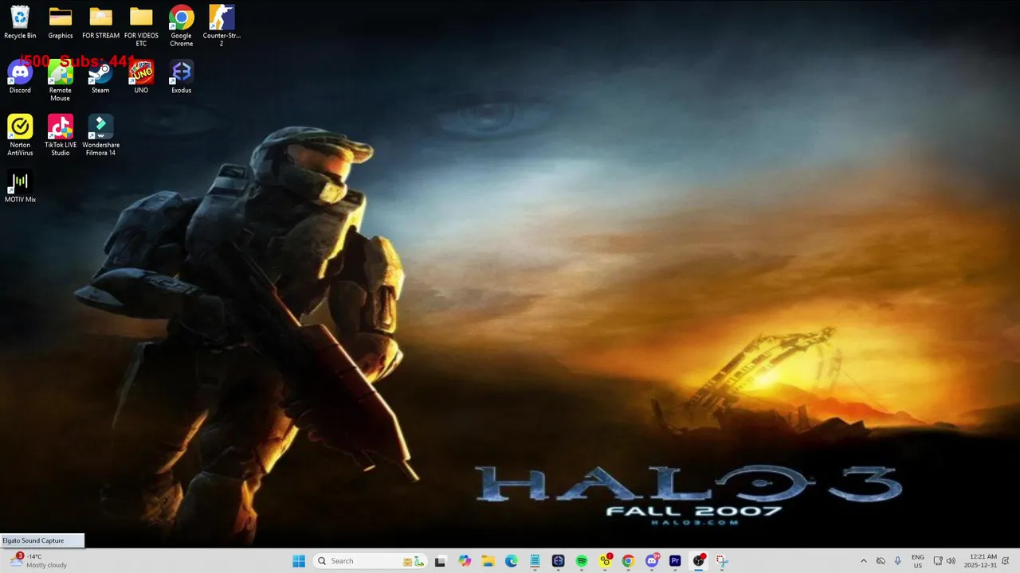Click the OneDrive cloud tray icon
Image resolution: width=1020 pixels, height=573 pixels.
click(881, 561)
